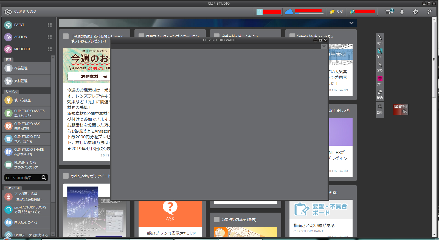This screenshot has width=439, height=240.
Task: Open PLUGIN STORE
Action: 26,165
